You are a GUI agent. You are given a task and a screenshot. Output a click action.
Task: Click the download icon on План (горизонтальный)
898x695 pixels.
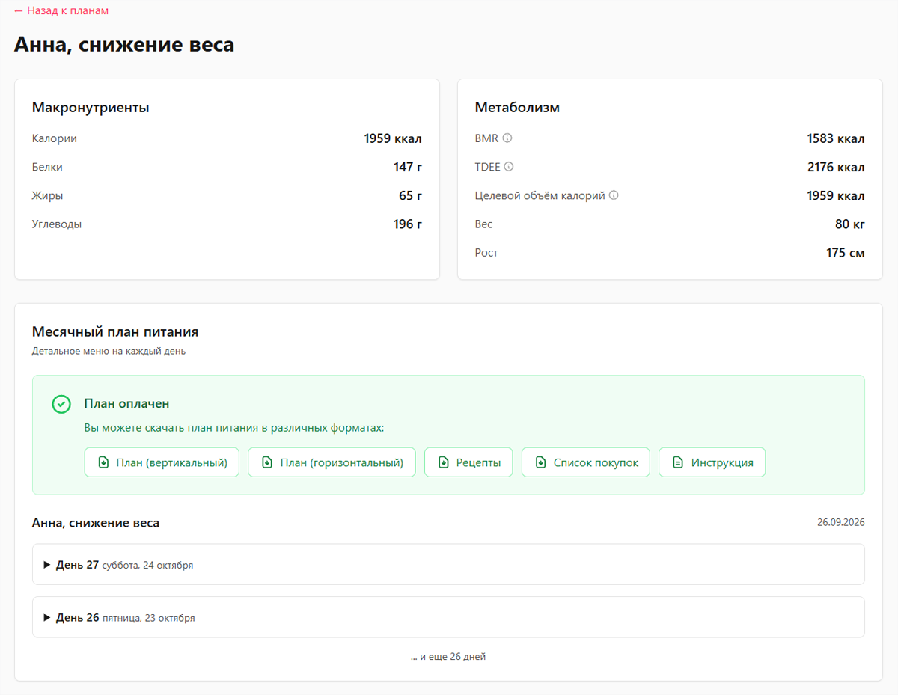tap(267, 462)
